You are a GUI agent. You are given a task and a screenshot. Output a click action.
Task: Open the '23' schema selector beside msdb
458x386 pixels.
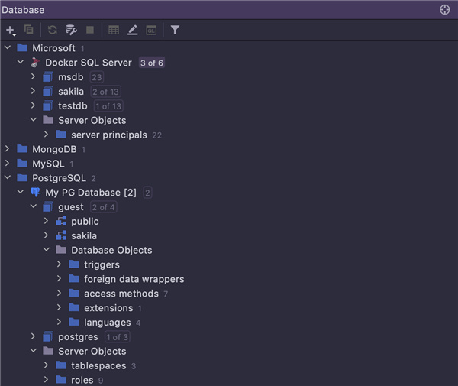coord(97,77)
